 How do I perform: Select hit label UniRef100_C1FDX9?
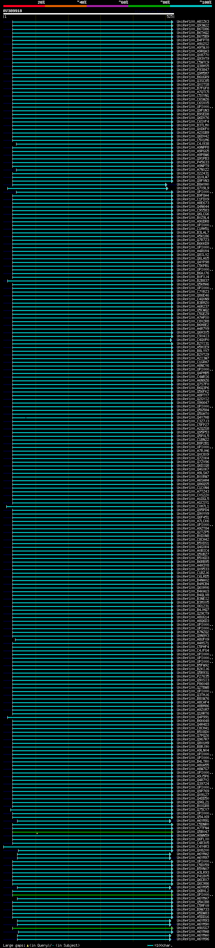pyautogui.click(x=193, y=199)
